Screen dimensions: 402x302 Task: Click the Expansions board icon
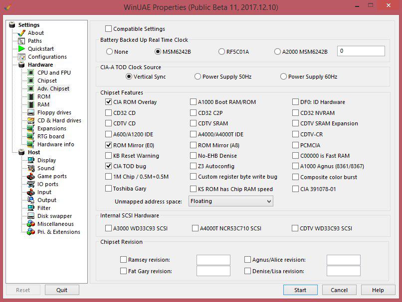click(31, 128)
